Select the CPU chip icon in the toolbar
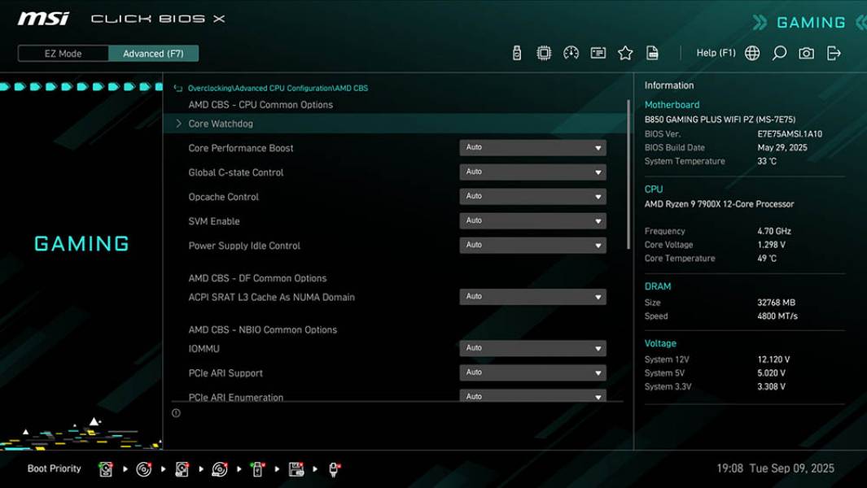Screen dimensions: 867x488 click(x=542, y=52)
